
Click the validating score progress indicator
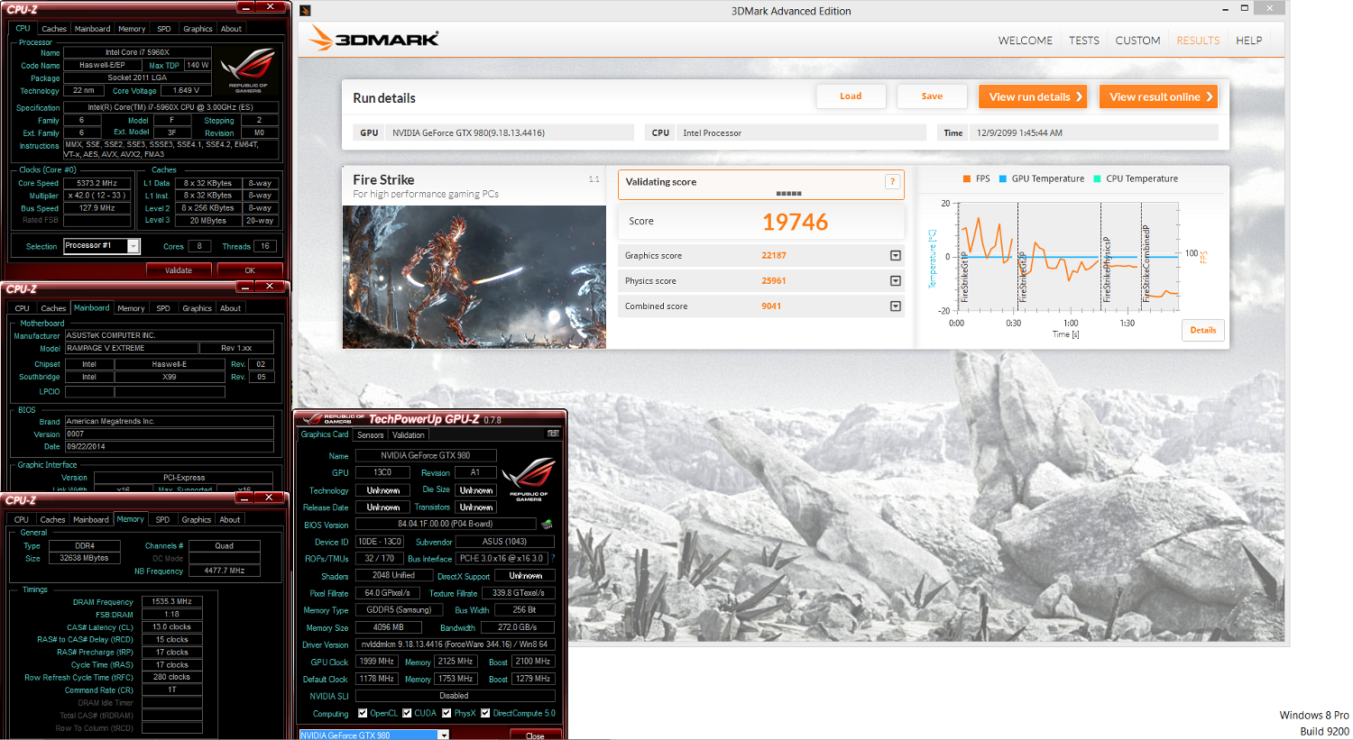point(789,193)
